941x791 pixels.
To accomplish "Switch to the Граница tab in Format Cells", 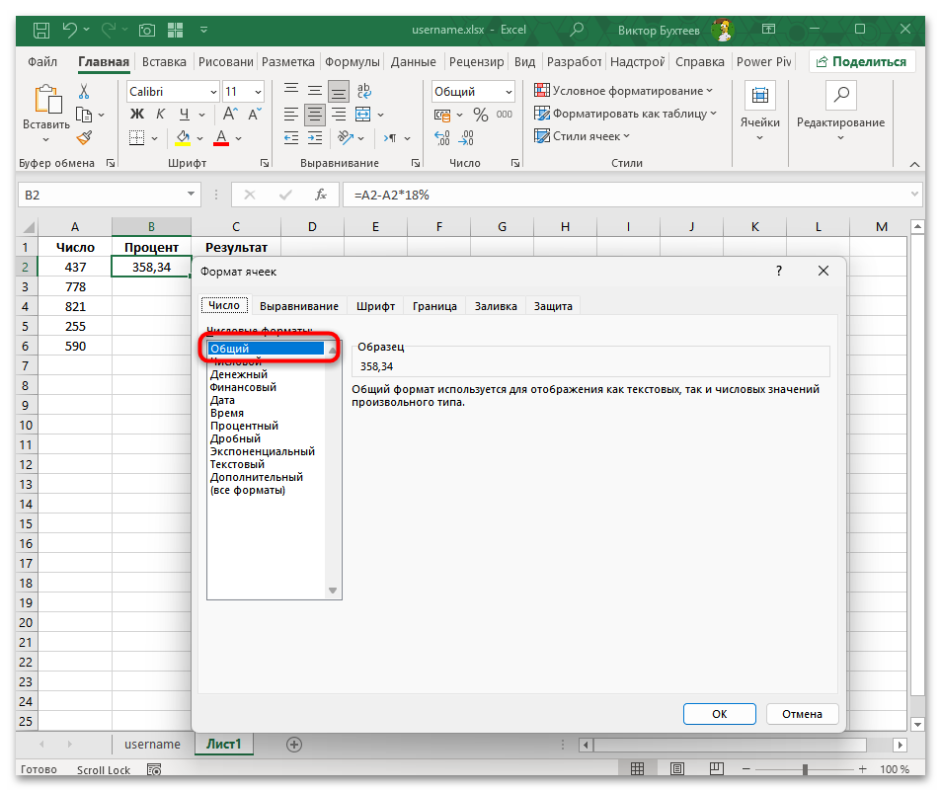I will 433,305.
